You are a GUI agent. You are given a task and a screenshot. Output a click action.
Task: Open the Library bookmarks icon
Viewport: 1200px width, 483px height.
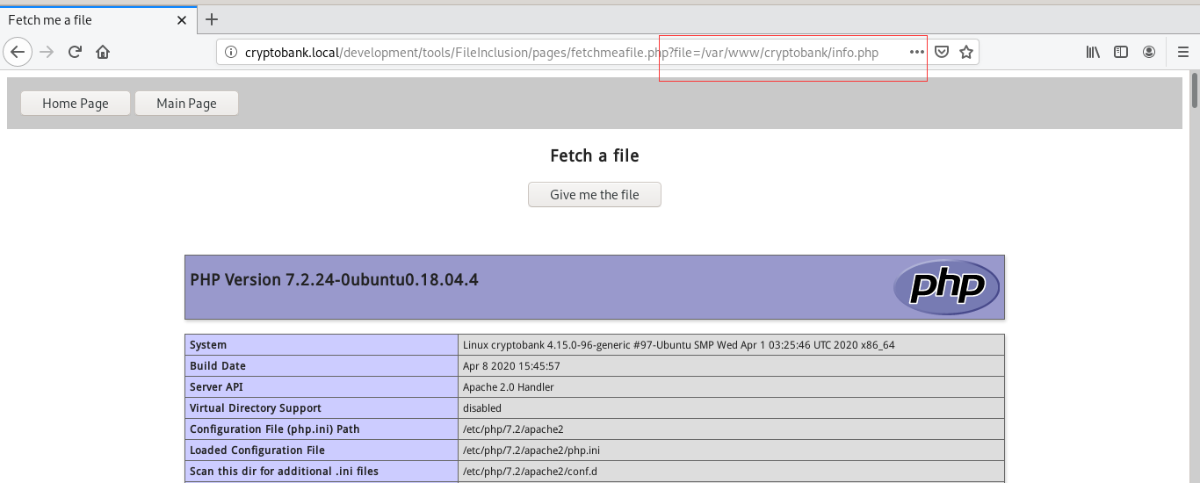coord(1093,53)
